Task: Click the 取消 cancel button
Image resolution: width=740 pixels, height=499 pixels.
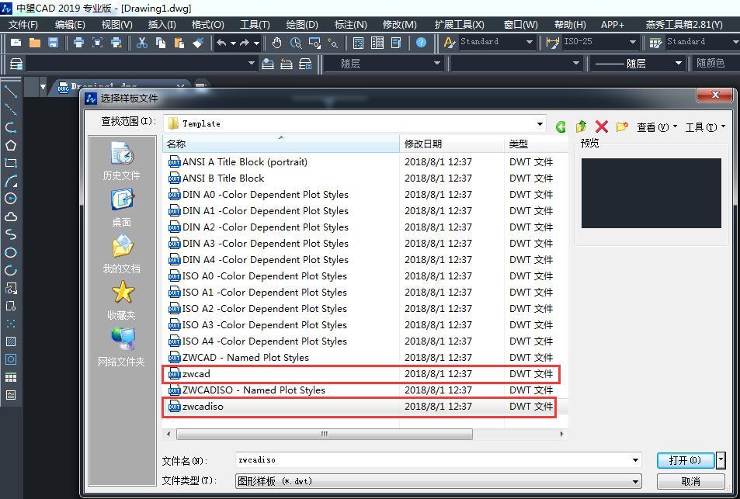Action: (691, 482)
